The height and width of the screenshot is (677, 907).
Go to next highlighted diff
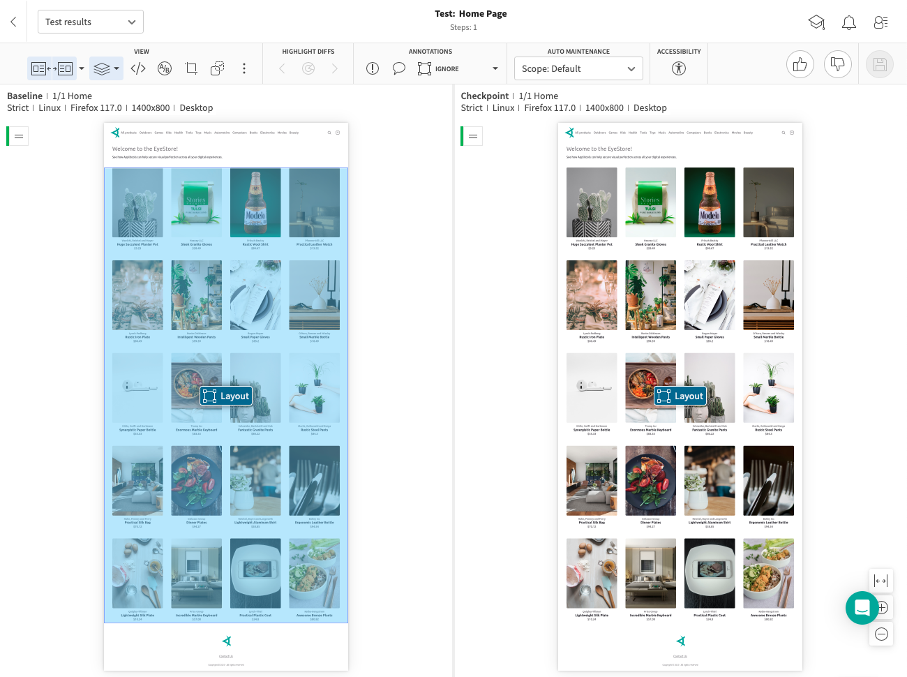pos(335,68)
